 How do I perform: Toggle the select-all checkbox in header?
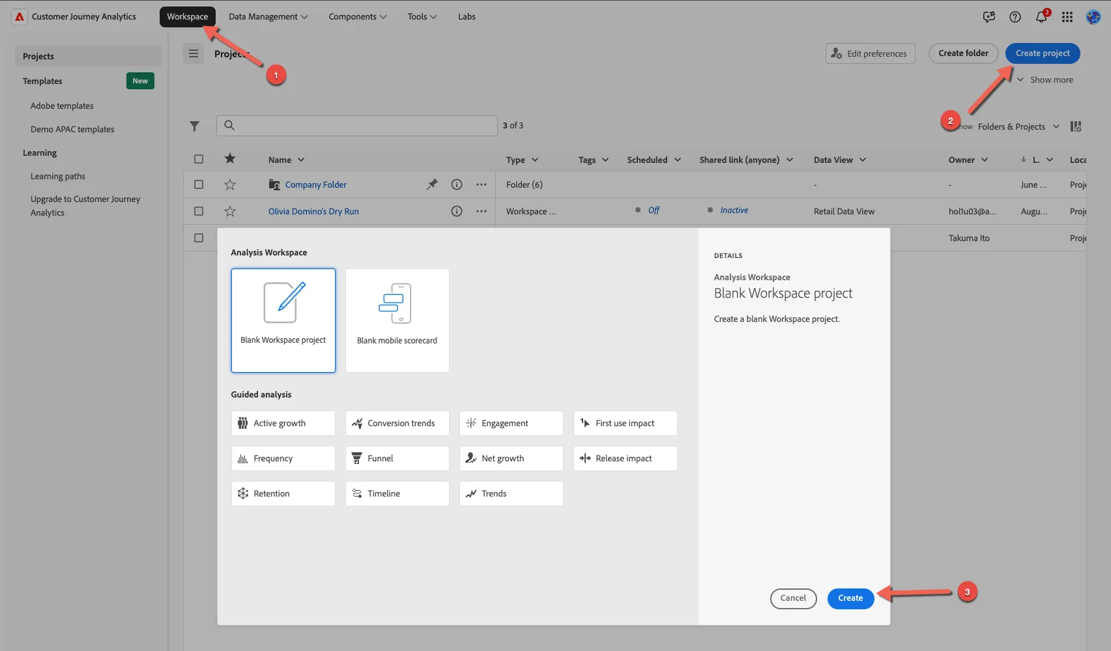[x=199, y=159]
